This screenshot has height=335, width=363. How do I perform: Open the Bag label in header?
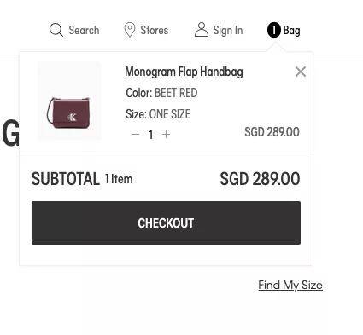pyautogui.click(x=291, y=31)
